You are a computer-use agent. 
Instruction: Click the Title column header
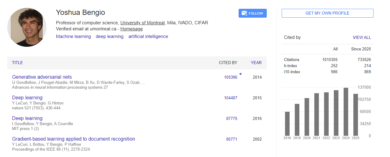coord(17,63)
